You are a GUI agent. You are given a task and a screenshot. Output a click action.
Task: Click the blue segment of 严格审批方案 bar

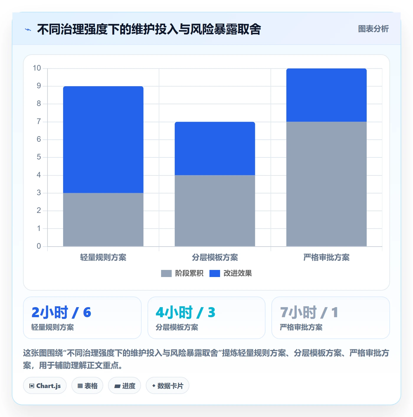[x=326, y=95]
